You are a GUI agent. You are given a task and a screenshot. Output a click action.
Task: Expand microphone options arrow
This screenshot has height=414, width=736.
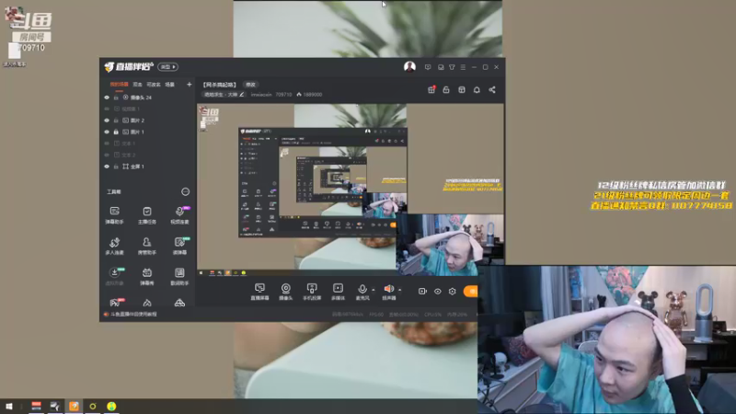[x=374, y=290]
